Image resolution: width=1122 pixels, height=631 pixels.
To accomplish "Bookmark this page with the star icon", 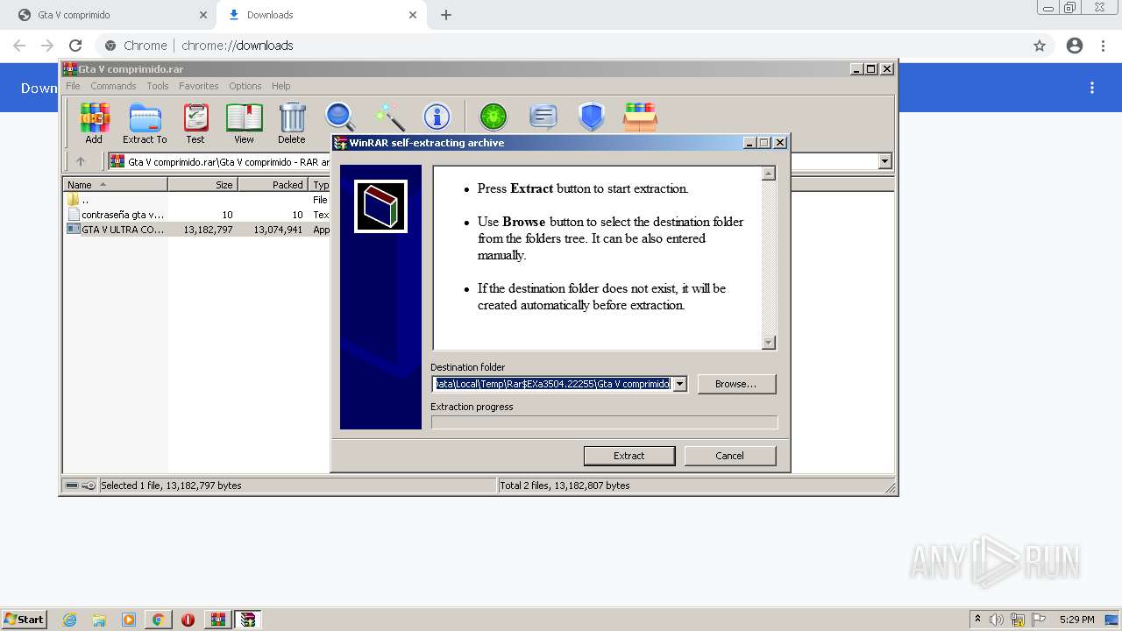I will pos(1040,46).
